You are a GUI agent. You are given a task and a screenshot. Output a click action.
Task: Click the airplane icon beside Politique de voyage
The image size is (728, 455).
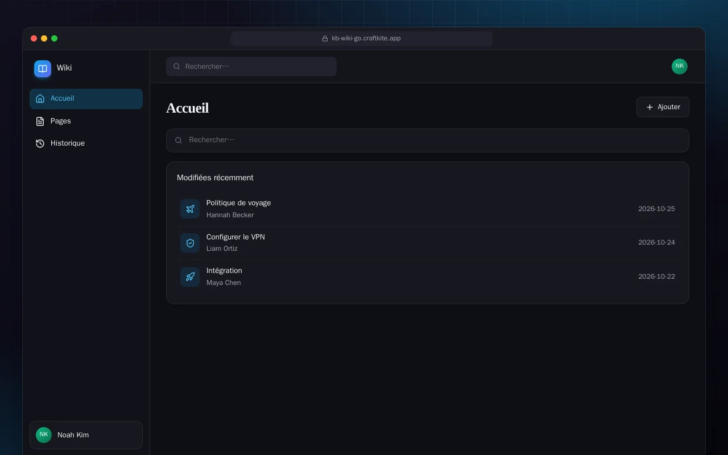(x=190, y=209)
